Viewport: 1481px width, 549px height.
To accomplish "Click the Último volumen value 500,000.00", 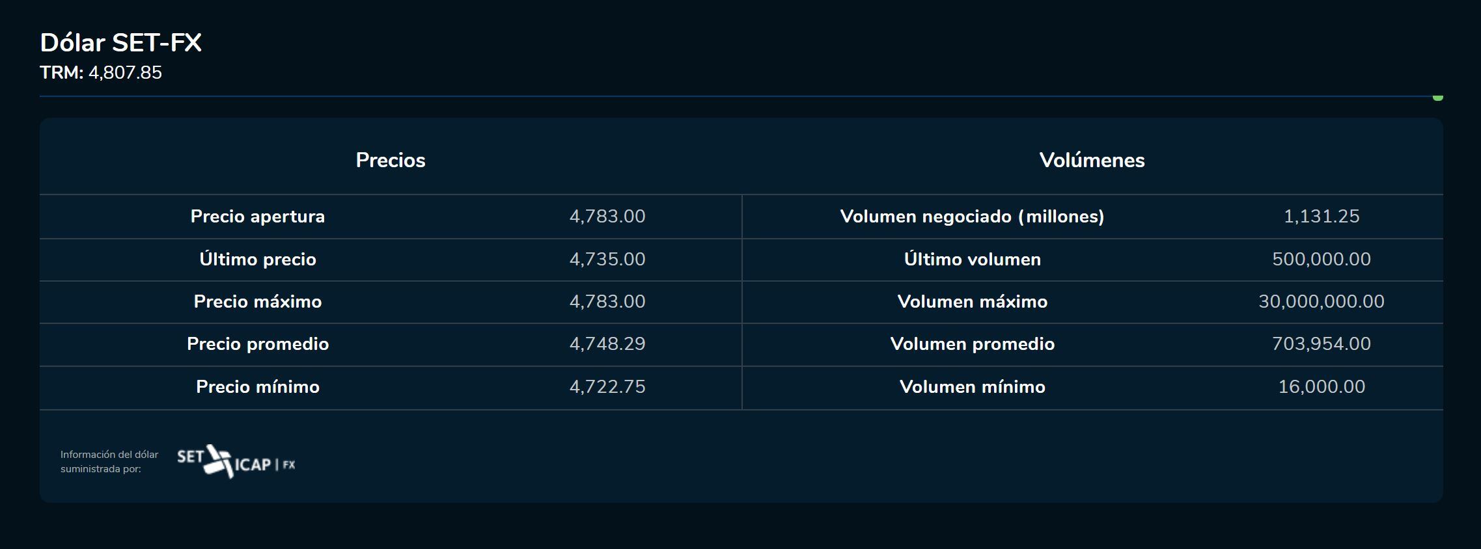I will 1322,260.
